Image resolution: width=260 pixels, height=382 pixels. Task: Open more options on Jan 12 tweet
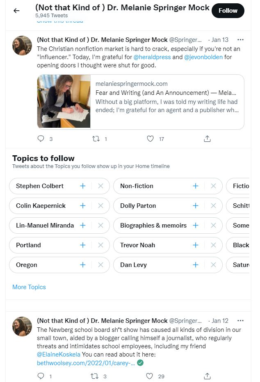pos(240,321)
